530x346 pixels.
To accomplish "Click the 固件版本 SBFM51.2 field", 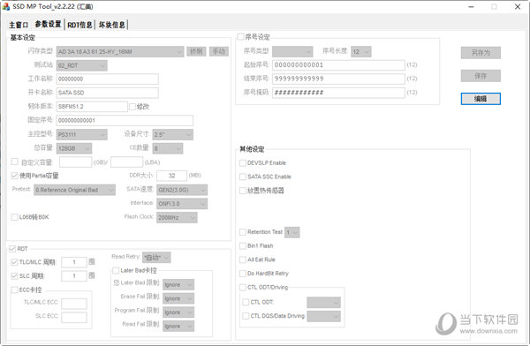I will 92,107.
